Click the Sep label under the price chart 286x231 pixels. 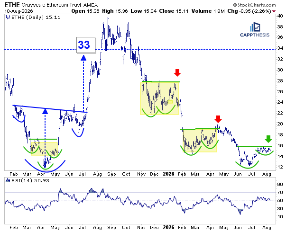coord(111,174)
